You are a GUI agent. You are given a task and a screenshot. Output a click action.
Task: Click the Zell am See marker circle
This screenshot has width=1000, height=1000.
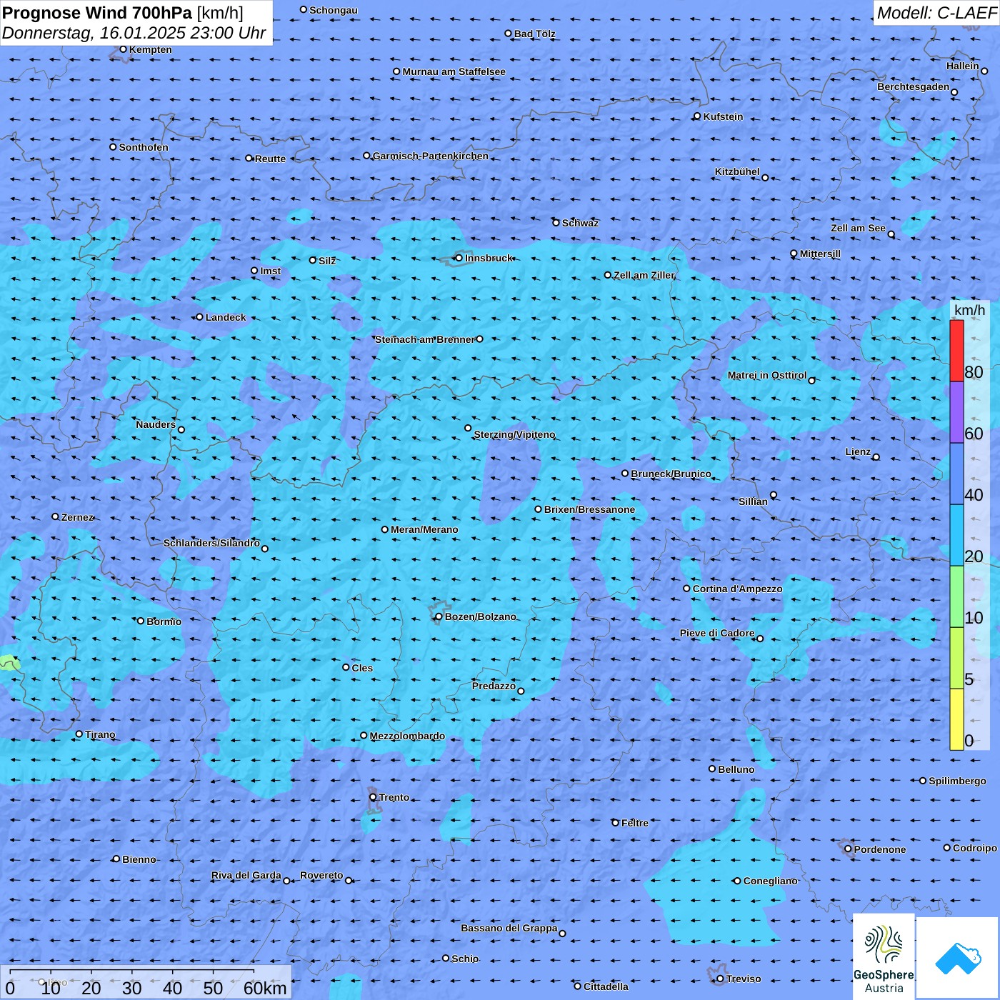coord(891,234)
